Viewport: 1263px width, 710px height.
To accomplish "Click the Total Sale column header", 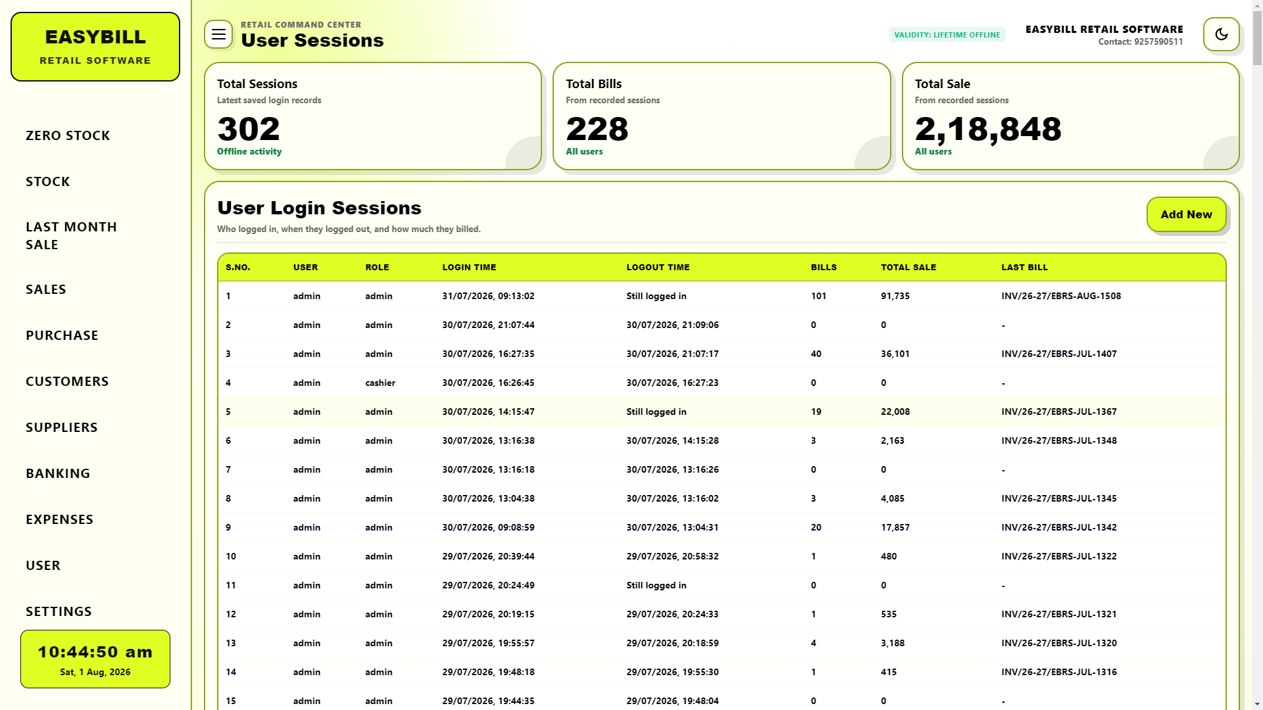I will pos(908,268).
